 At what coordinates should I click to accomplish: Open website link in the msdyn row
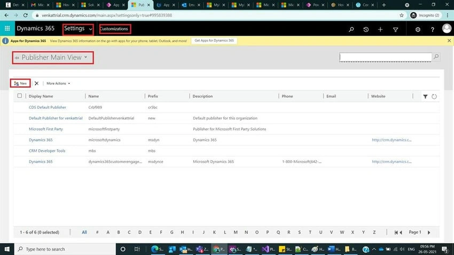click(392, 140)
